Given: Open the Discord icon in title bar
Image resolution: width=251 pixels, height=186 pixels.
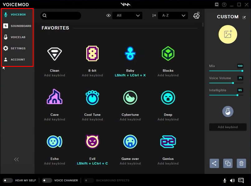Looking at the screenshot, I should (x=216, y=4).
